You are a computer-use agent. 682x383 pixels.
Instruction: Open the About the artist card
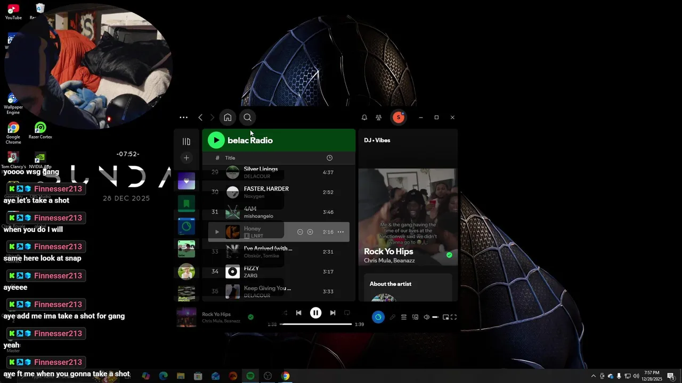(408, 287)
